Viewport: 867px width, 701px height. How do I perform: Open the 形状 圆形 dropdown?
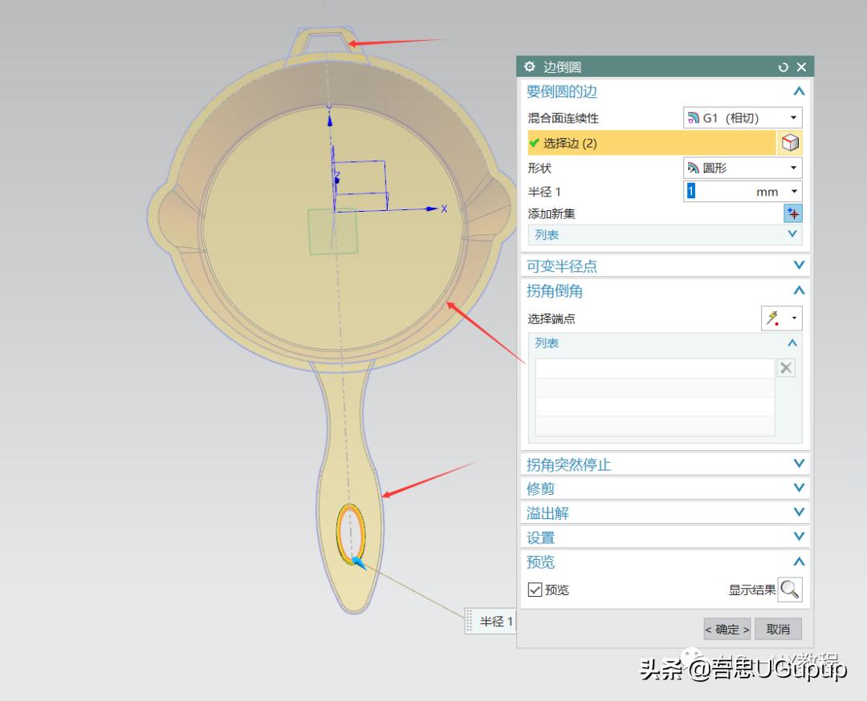(x=743, y=168)
